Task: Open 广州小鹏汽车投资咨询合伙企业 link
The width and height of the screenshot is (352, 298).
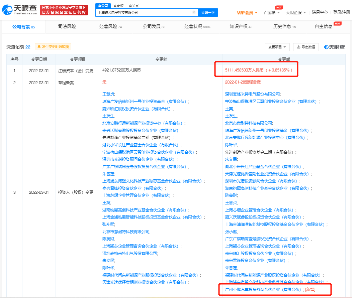Action: [264, 290]
